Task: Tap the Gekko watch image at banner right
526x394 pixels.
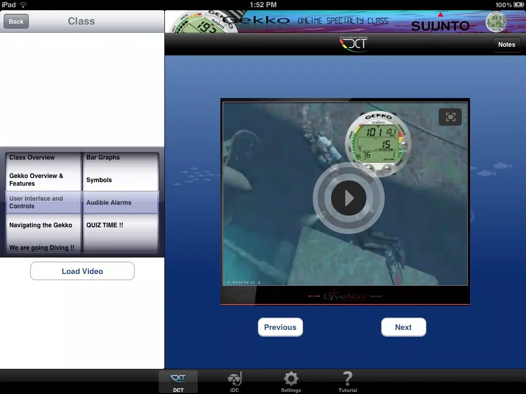Action: pos(496,22)
